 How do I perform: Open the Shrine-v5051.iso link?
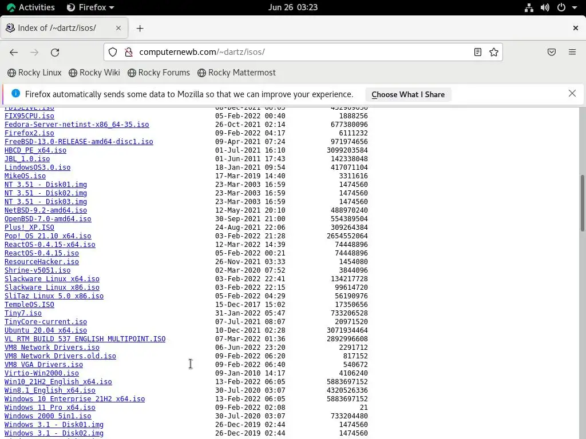(37, 270)
